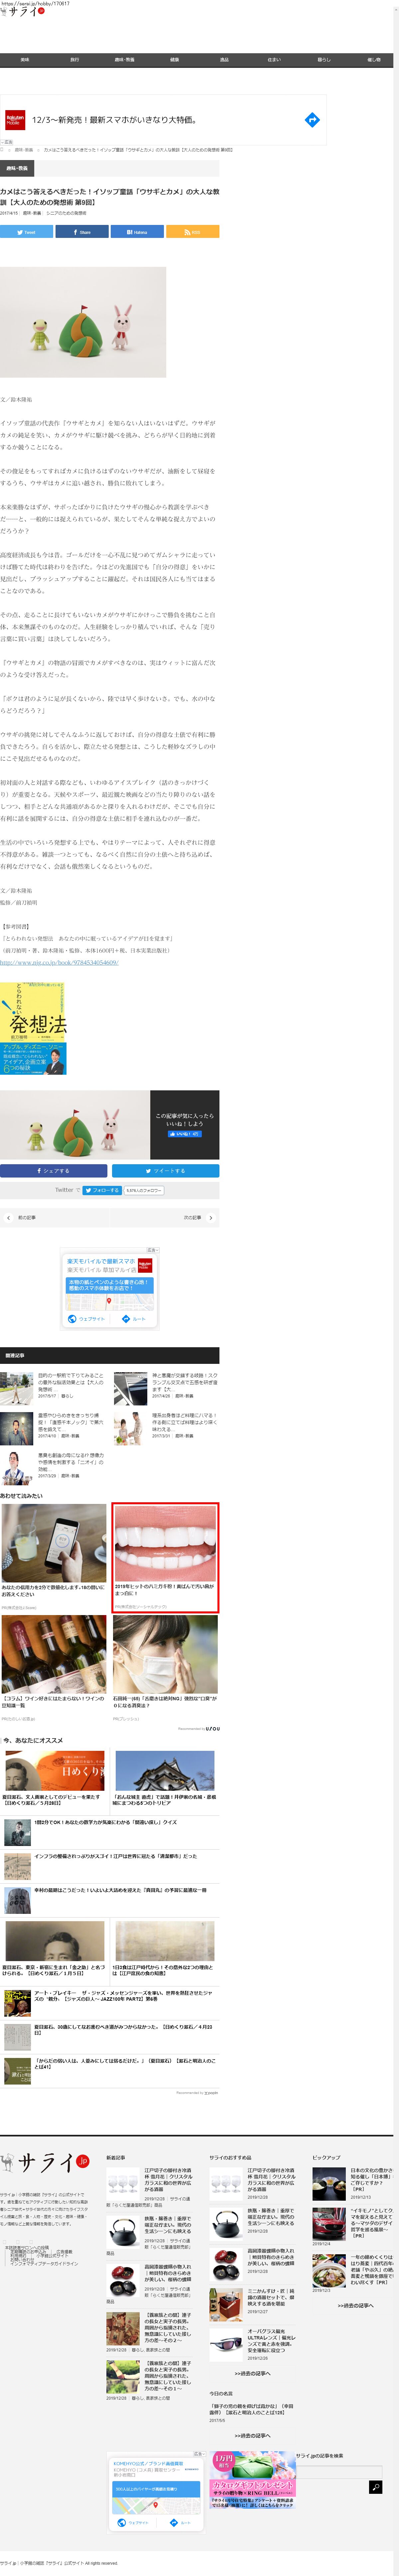Click the blue arrow icon in Rakuten banner
The width and height of the screenshot is (399, 2576).
pyautogui.click(x=312, y=120)
